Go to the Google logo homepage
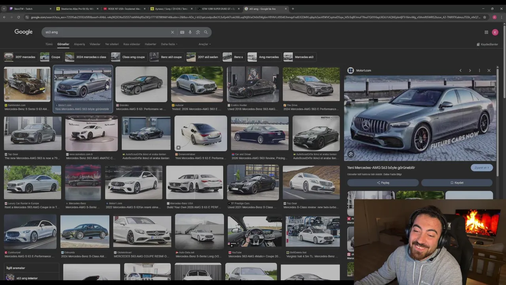This screenshot has width=506, height=285. 23,32
